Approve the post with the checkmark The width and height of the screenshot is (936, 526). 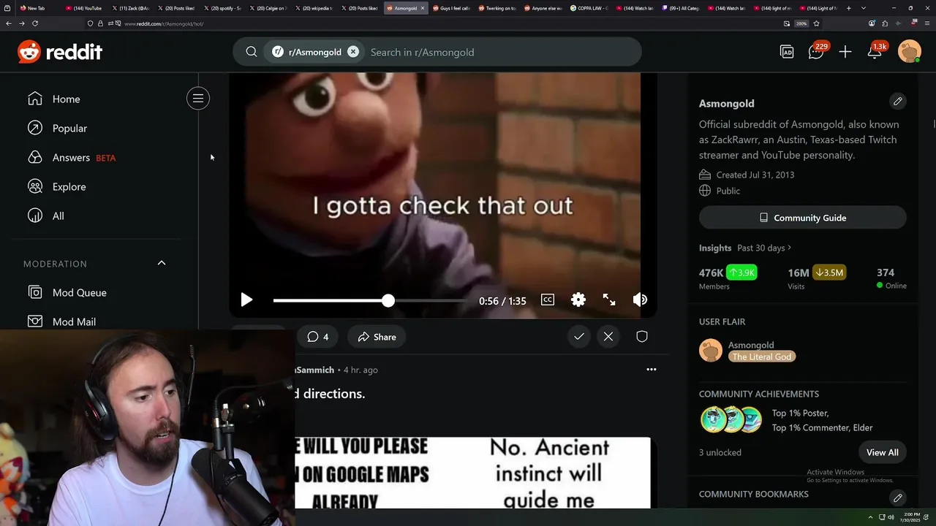[x=579, y=337]
